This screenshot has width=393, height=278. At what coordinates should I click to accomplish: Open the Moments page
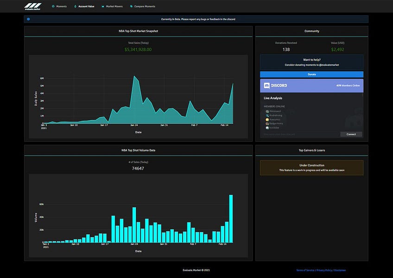click(61, 6)
